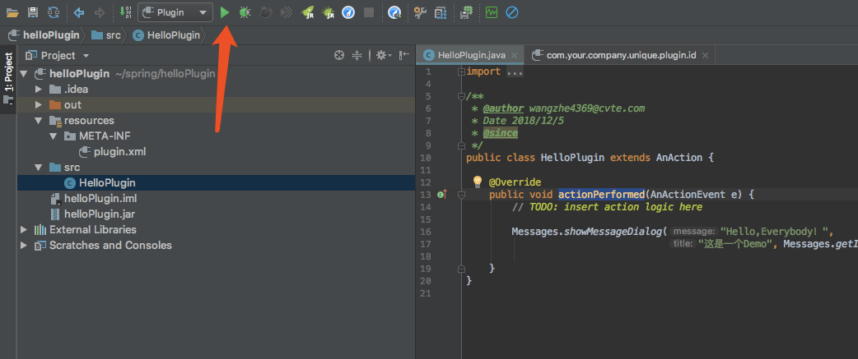Viewport: 858px width, 359px height.
Task: Collapse the resources folder arrow
Action: (39, 121)
